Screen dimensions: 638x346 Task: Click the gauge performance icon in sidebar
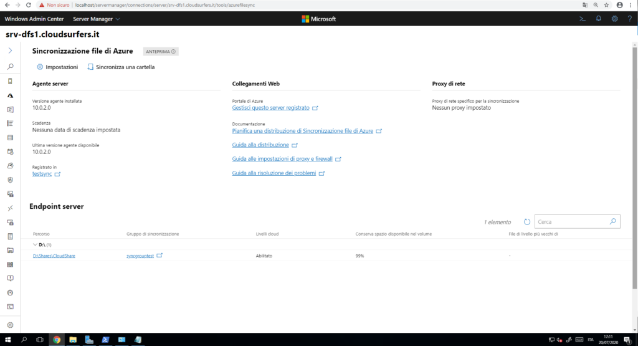point(10,292)
